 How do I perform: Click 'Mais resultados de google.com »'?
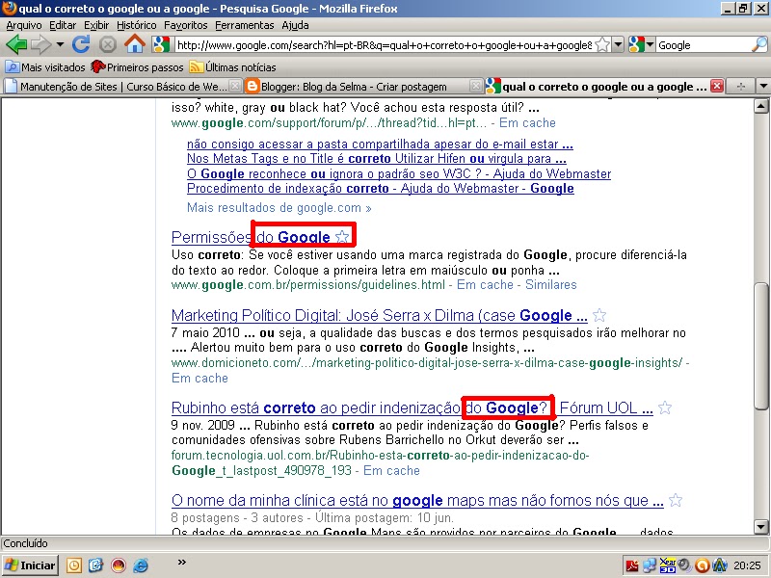click(x=279, y=208)
